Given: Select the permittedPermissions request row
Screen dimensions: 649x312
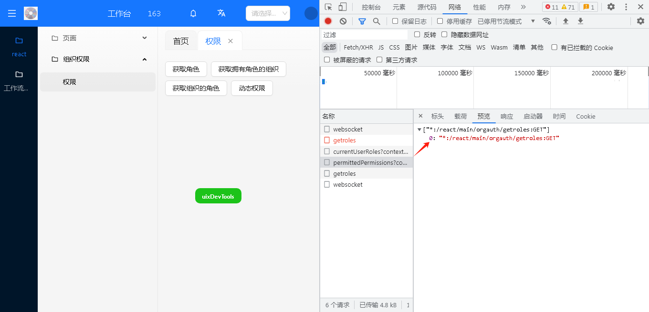Looking at the screenshot, I should pos(366,162).
